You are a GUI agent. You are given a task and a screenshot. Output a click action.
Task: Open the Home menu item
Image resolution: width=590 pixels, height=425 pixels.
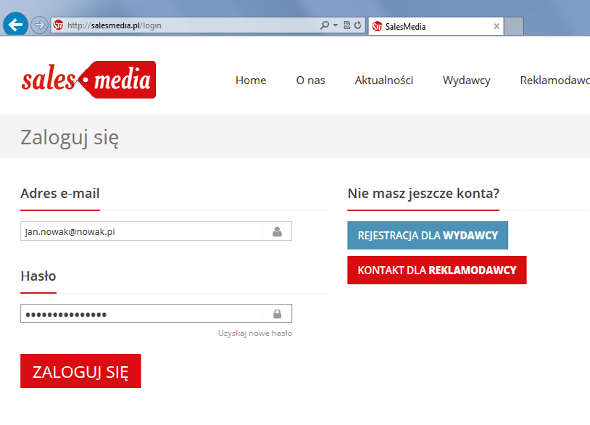coord(251,81)
